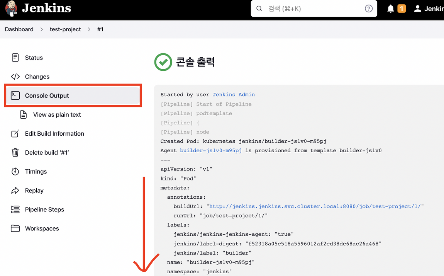The height and width of the screenshot is (276, 444).
Task: Go to Dashboard breadcrumb
Action: click(x=19, y=29)
